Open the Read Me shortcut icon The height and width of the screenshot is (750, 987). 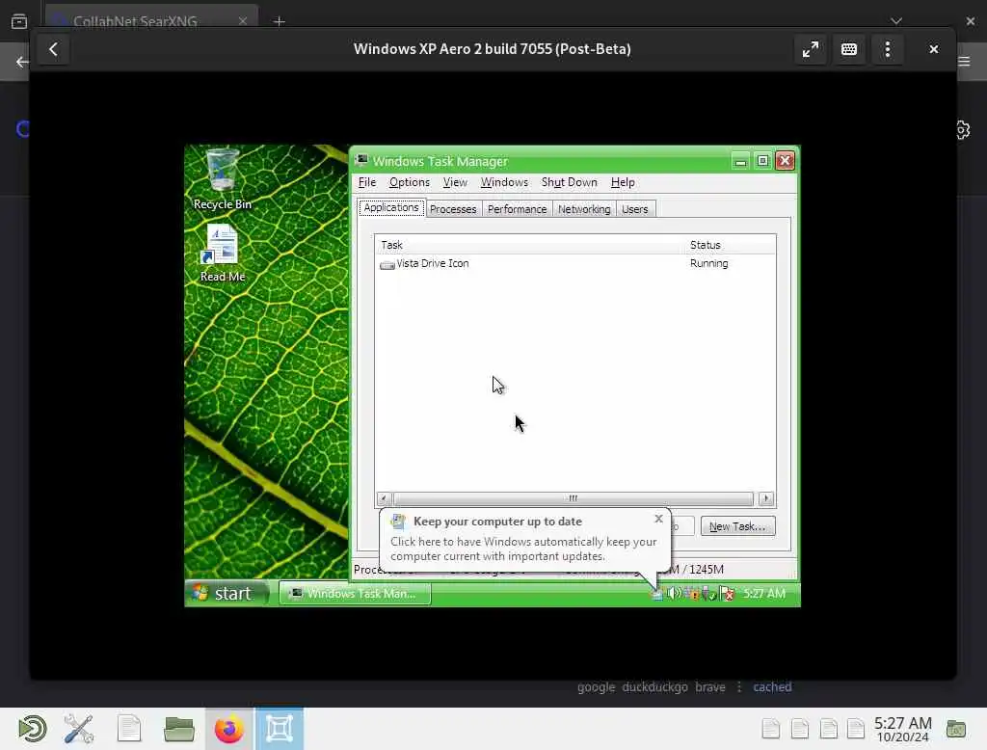[223, 254]
